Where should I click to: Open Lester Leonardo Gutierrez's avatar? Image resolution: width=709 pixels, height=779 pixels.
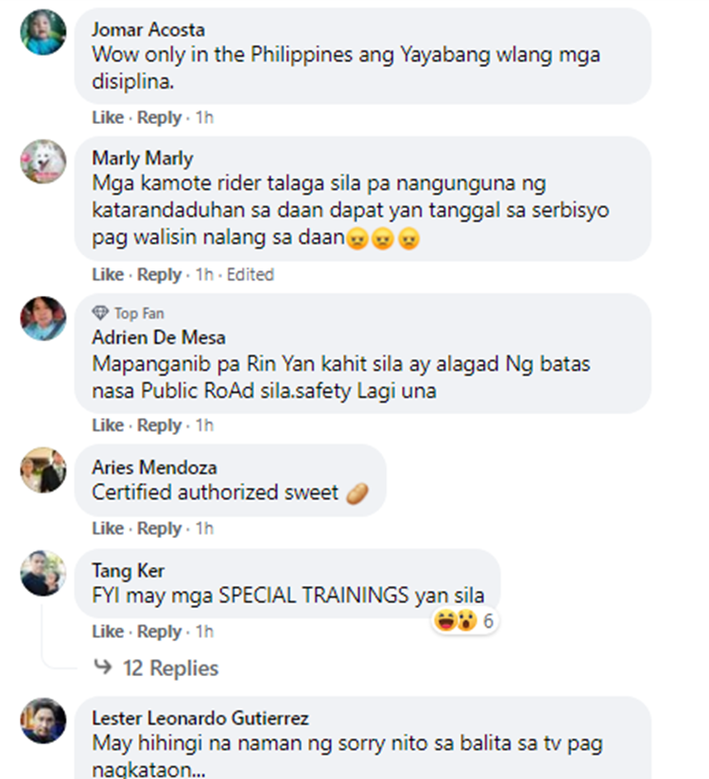[x=43, y=721]
